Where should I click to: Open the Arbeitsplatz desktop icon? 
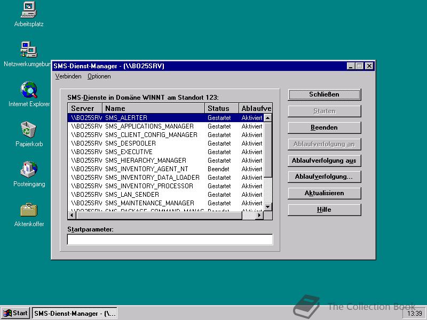[29, 14]
